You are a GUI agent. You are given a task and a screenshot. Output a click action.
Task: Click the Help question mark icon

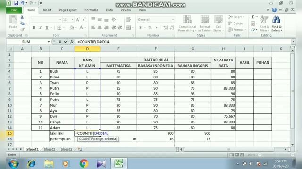pyautogui.click(x=274, y=10)
